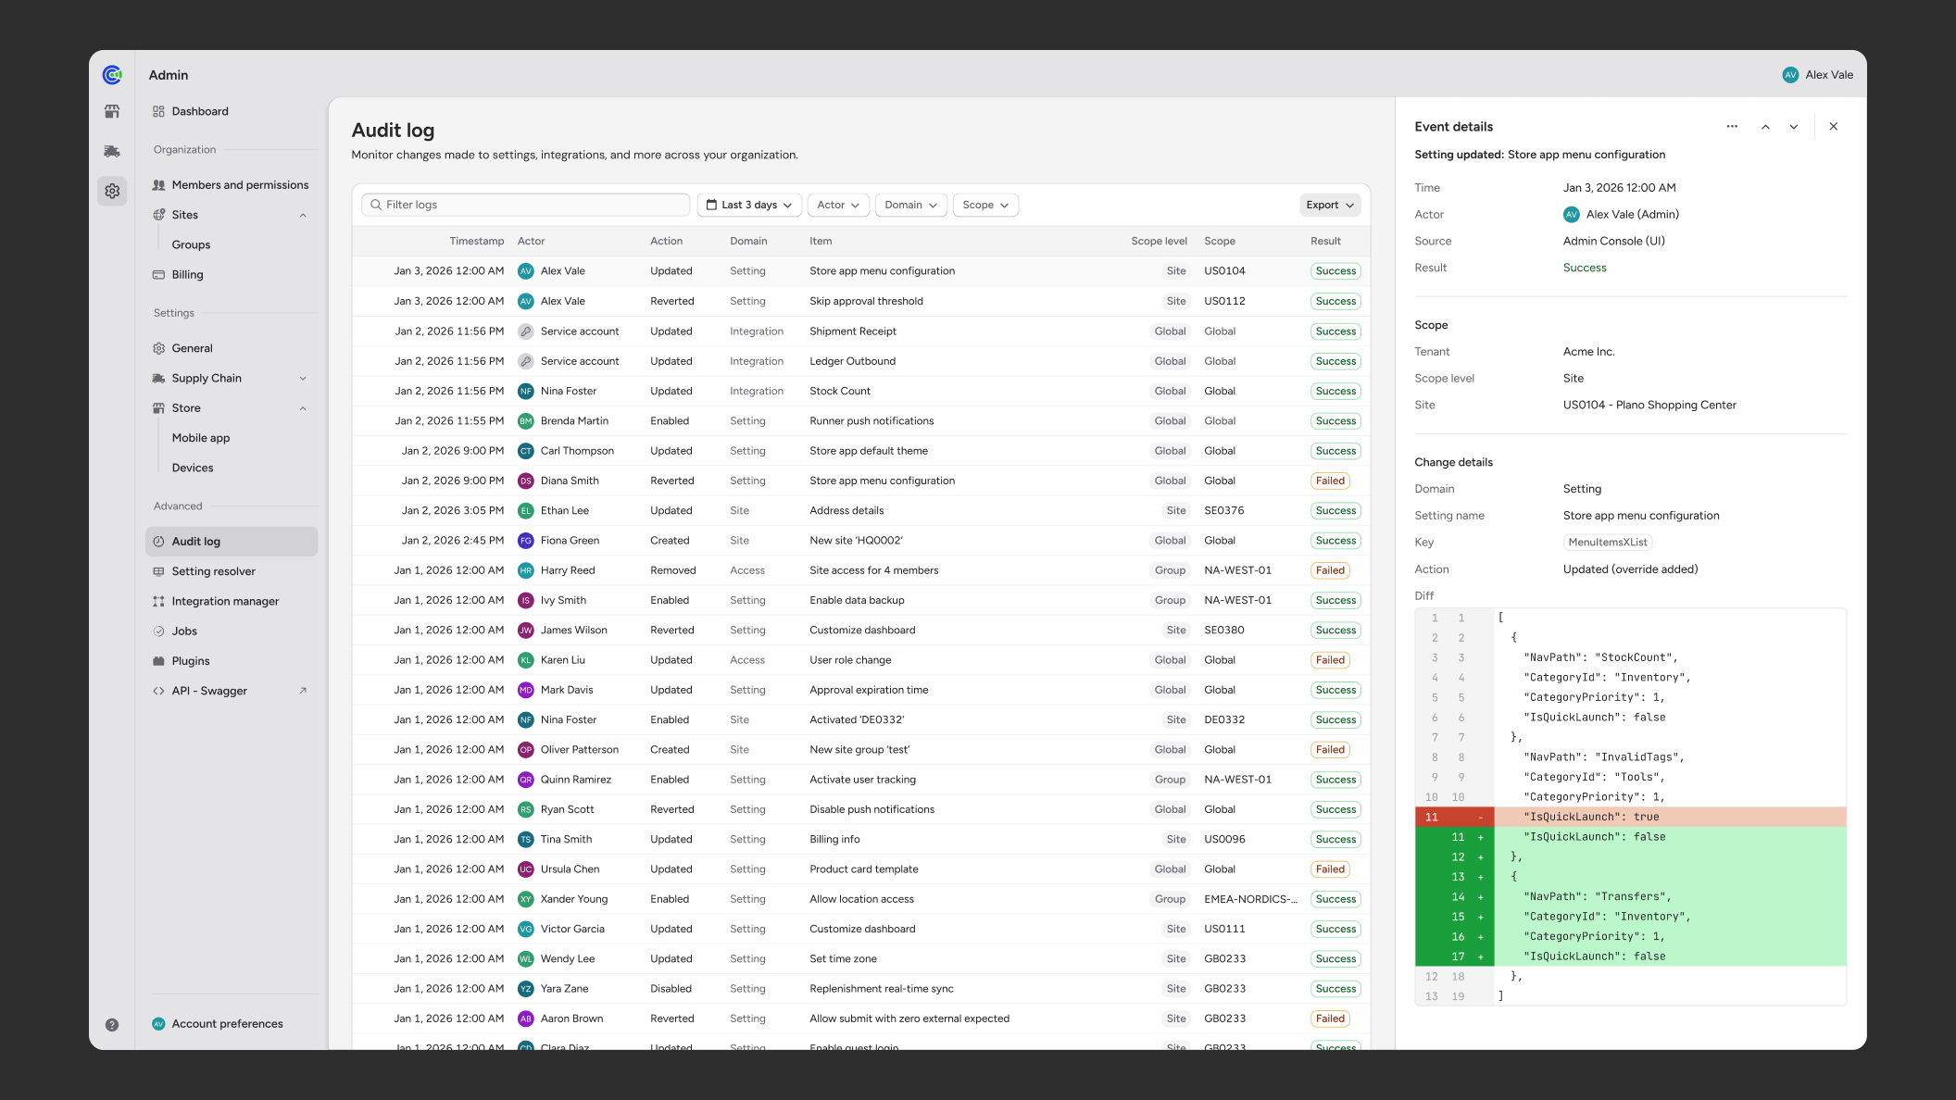
Task: Open the Setting resolver page
Action: (x=213, y=571)
